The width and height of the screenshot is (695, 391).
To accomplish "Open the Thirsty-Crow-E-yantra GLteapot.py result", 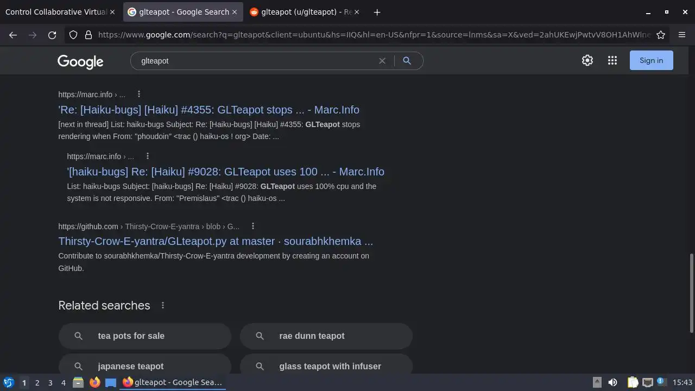I will 216,241.
